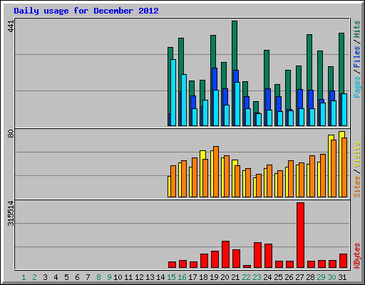
Task: Click the 80 visits axis value
Action: click(11, 134)
